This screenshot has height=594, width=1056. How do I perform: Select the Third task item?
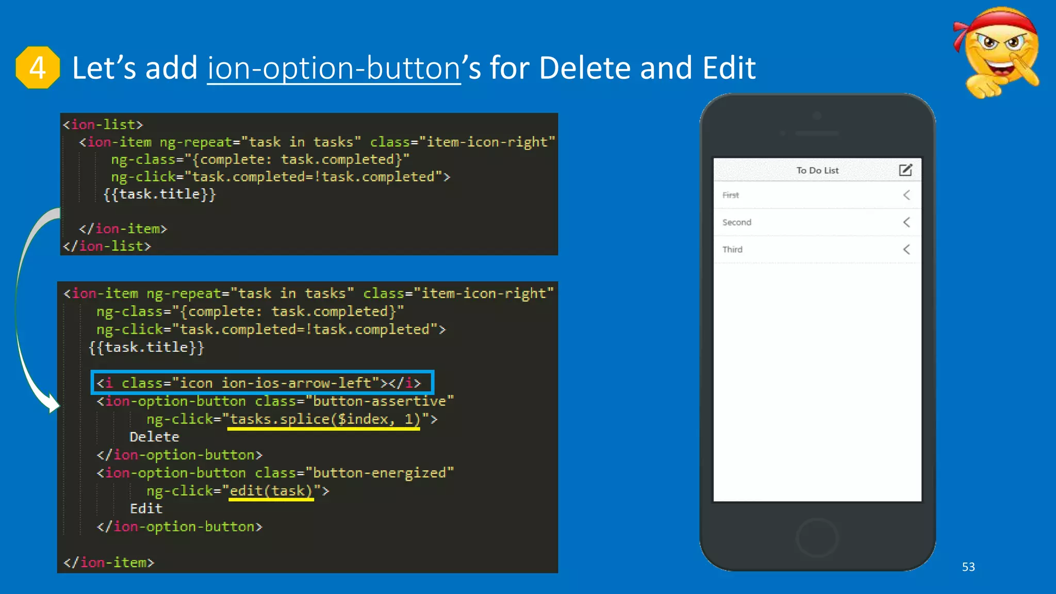click(x=817, y=250)
